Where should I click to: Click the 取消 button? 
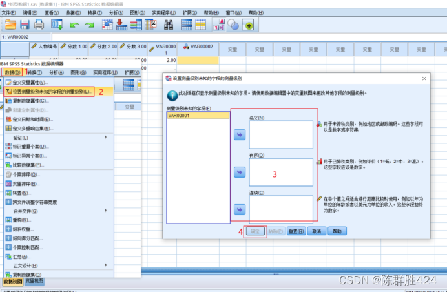317,231
